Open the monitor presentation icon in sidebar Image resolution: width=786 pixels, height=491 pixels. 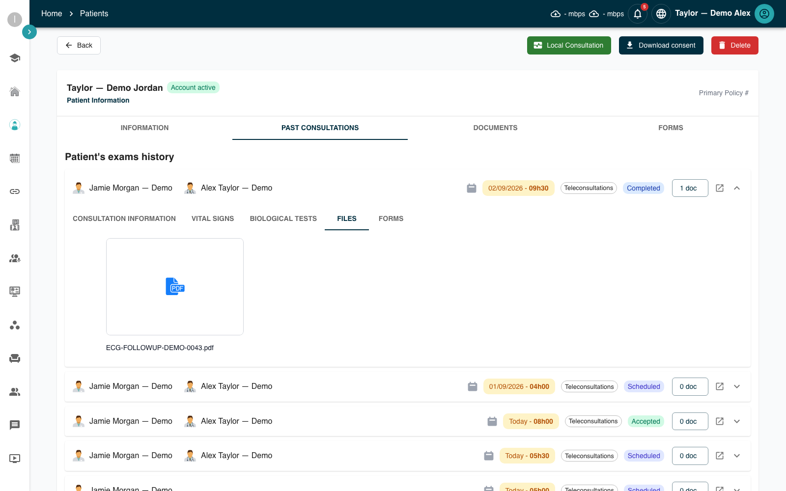point(15,292)
